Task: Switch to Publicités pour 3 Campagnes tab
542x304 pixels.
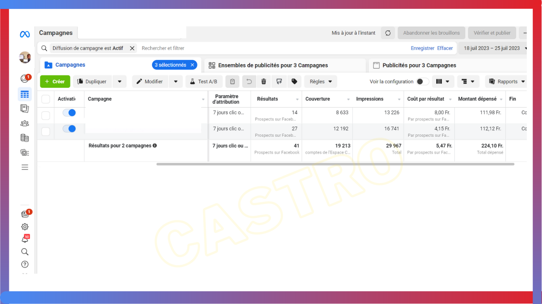Action: (419, 65)
